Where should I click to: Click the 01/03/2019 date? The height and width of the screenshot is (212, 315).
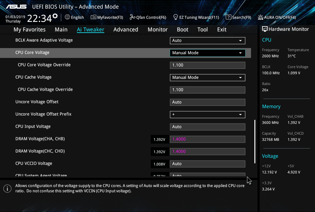[x=15, y=17]
